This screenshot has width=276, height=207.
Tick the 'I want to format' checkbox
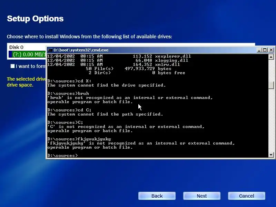(x=12, y=66)
